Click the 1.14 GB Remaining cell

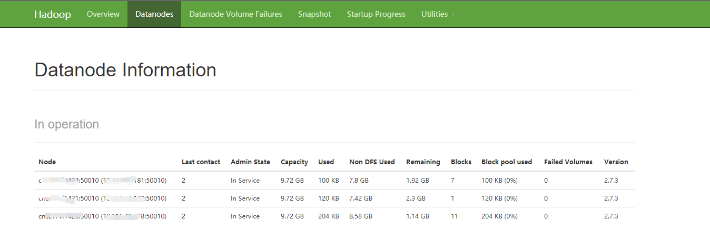418,216
